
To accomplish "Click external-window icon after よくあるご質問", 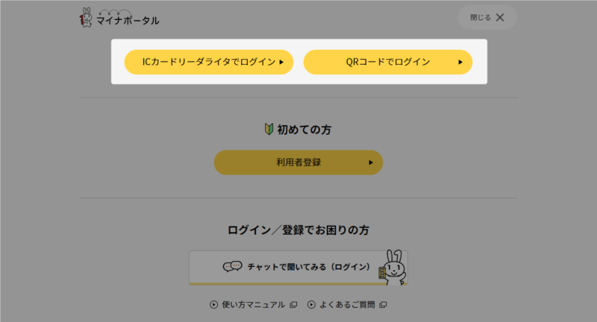I will (x=383, y=304).
